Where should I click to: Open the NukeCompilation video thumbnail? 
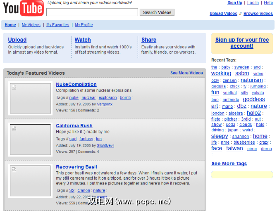pos(30,98)
